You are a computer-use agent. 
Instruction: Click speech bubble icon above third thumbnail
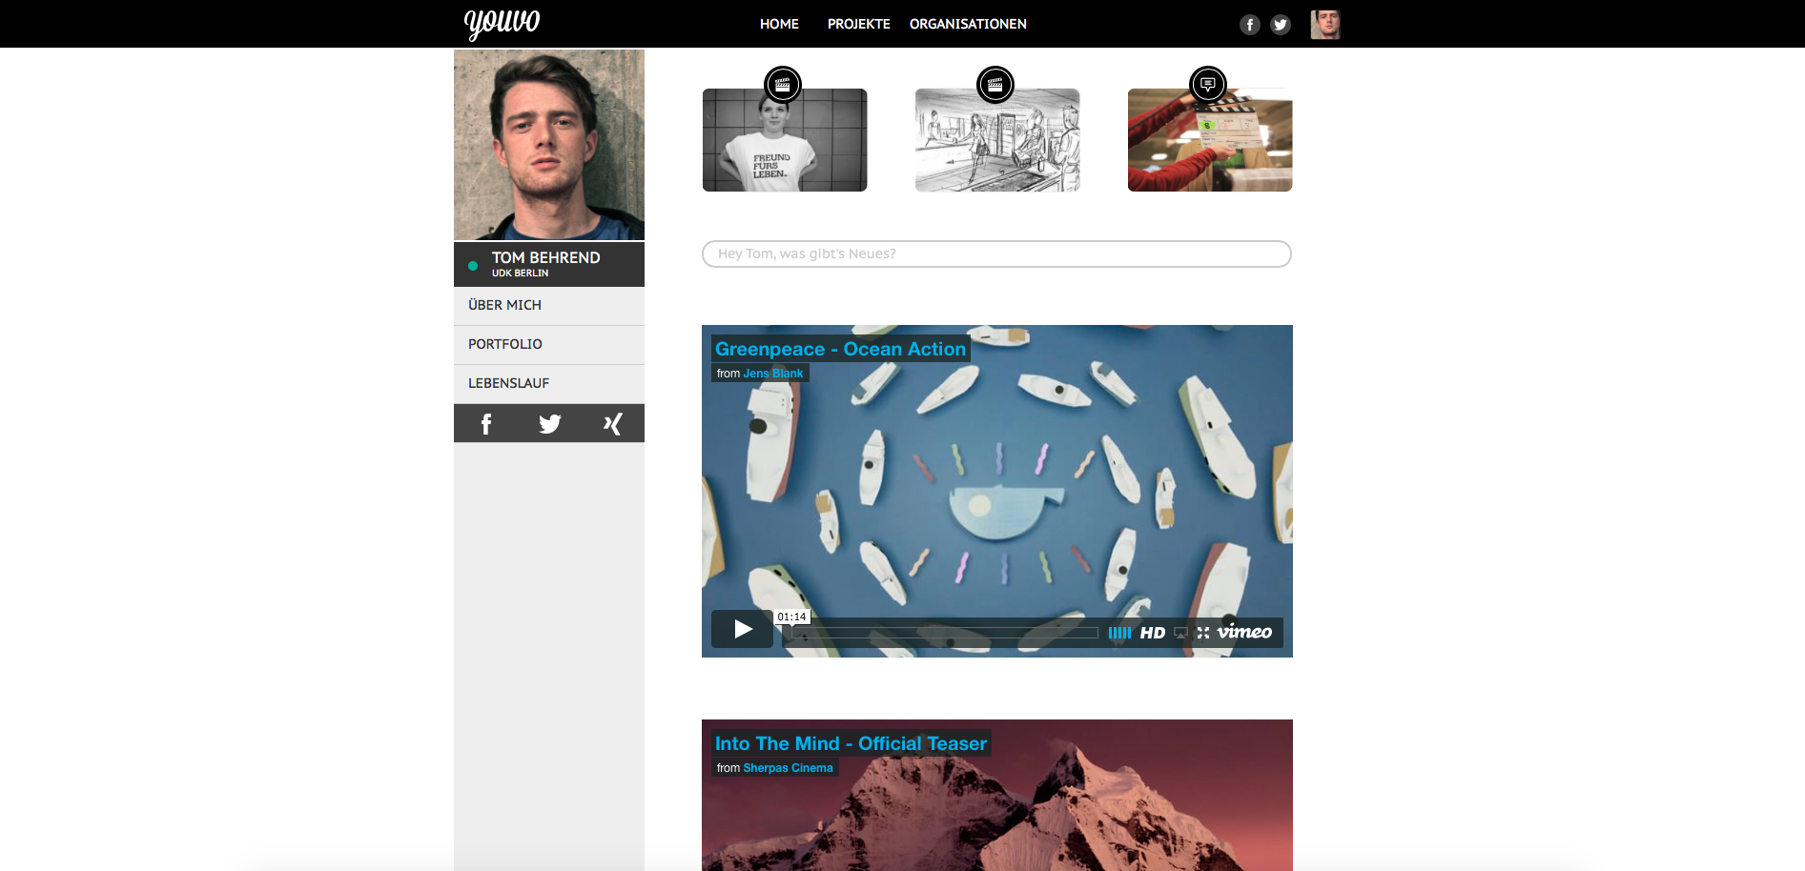pyautogui.click(x=1208, y=85)
